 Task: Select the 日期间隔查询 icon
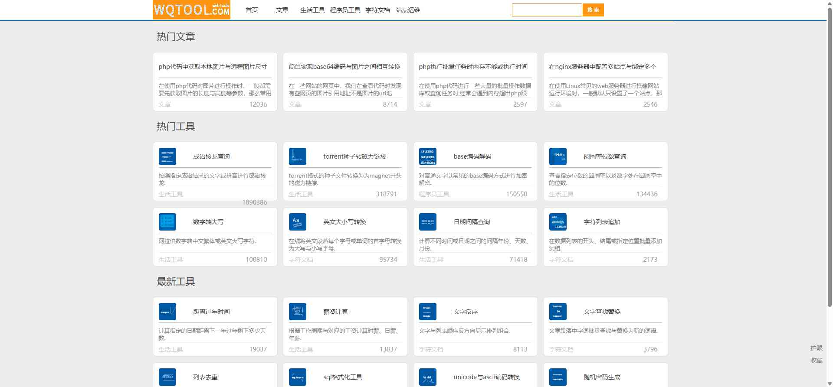click(427, 222)
